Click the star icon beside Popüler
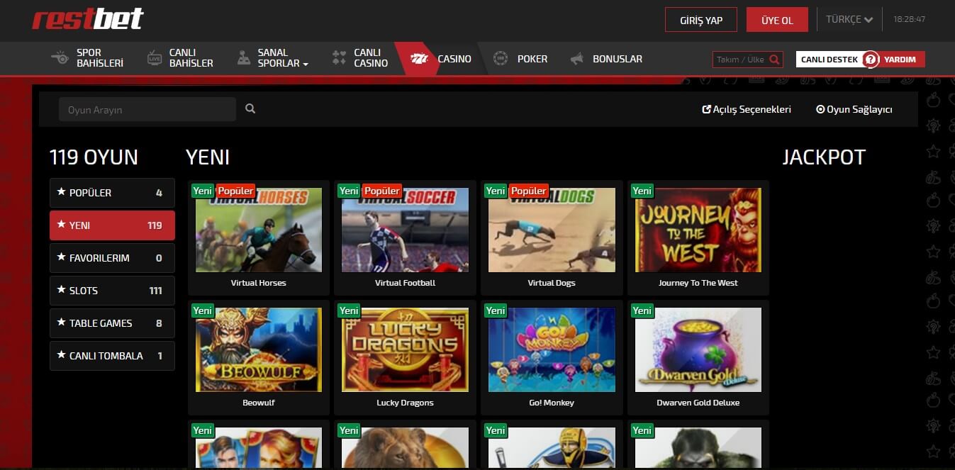This screenshot has width=955, height=470. tap(61, 192)
